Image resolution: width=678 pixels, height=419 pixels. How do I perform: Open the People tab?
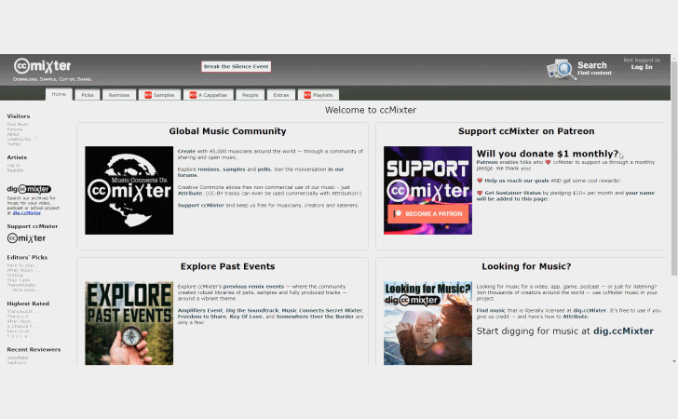[250, 95]
